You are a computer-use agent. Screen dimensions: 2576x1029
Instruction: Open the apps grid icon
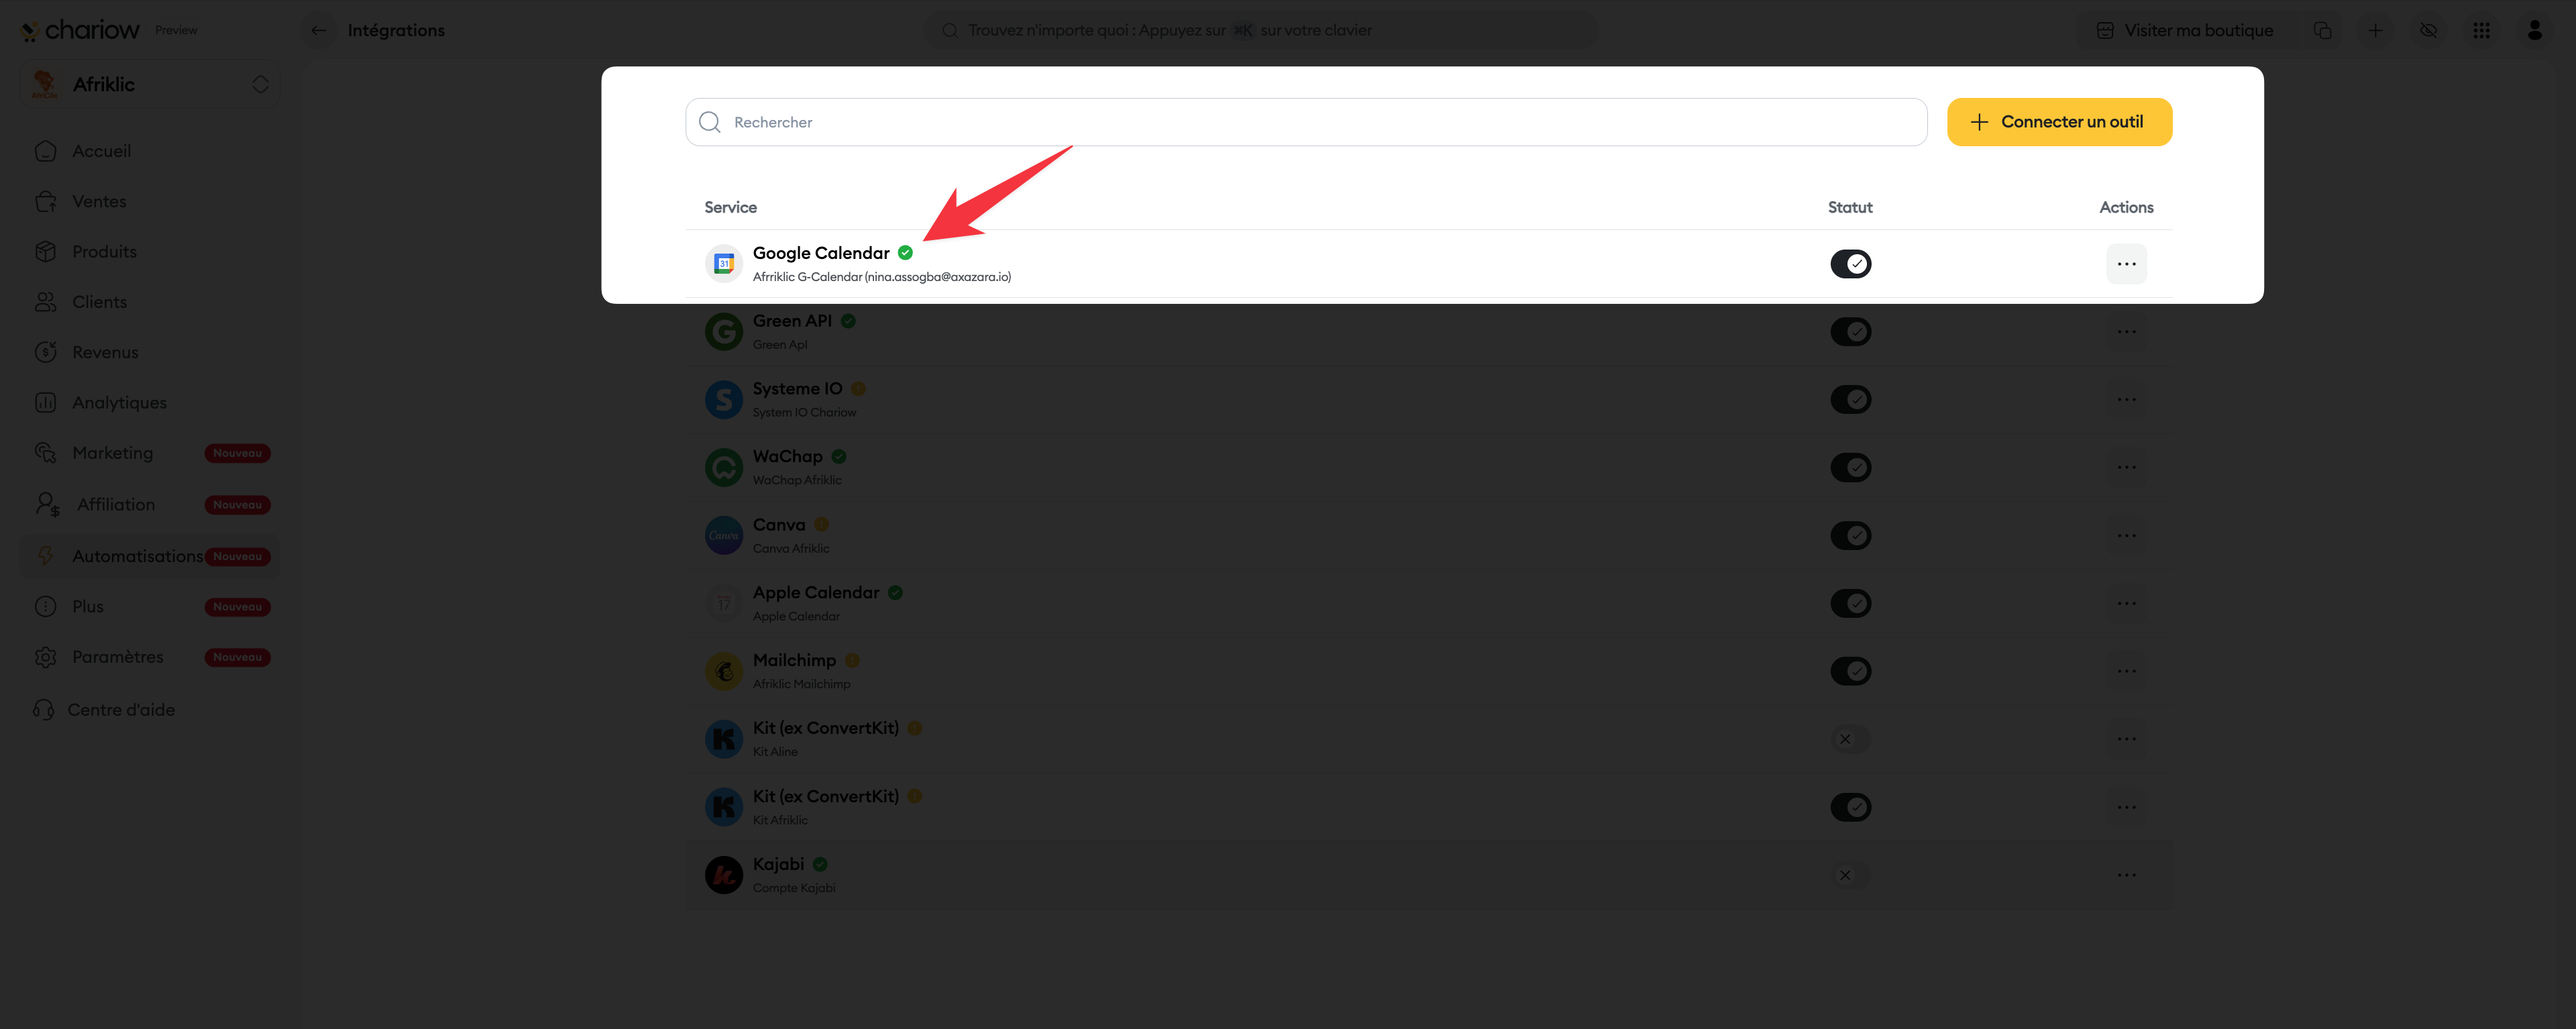click(2481, 30)
